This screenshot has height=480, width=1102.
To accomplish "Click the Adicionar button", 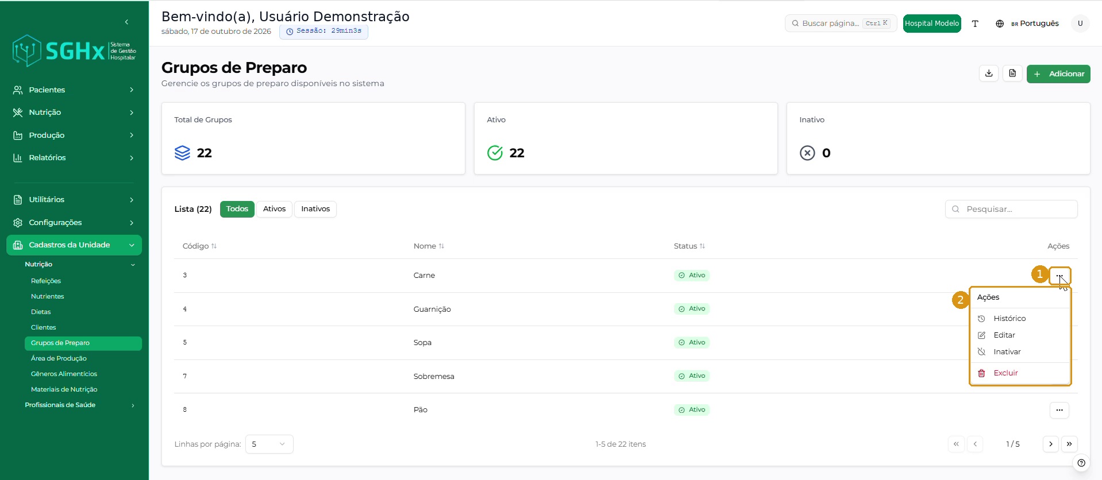I will 1058,74.
